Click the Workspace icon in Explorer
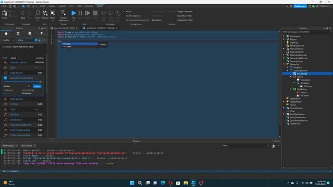The image size is (333, 187). pos(288,36)
